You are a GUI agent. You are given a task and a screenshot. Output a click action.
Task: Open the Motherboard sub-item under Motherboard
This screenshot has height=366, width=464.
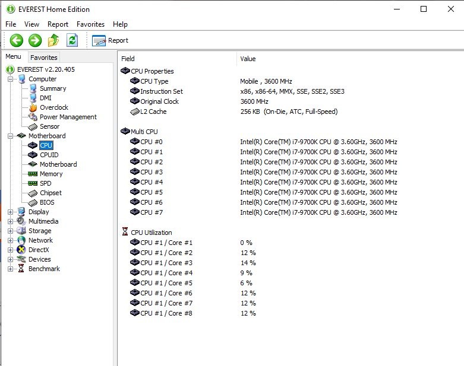[58, 164]
